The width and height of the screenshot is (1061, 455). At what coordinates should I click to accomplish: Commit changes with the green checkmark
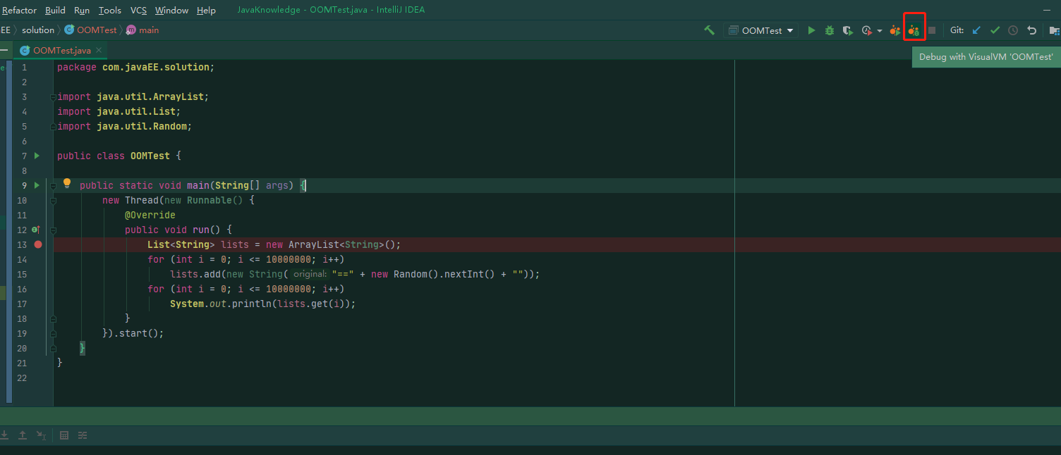pyautogui.click(x=994, y=30)
